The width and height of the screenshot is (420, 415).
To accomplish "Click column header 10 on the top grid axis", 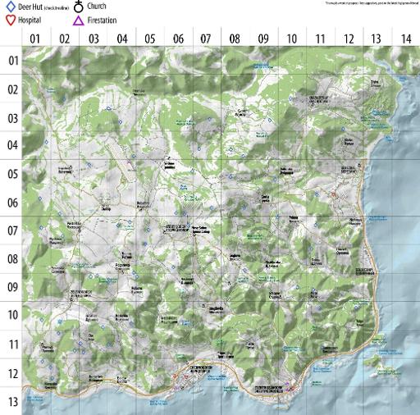I will (x=291, y=39).
